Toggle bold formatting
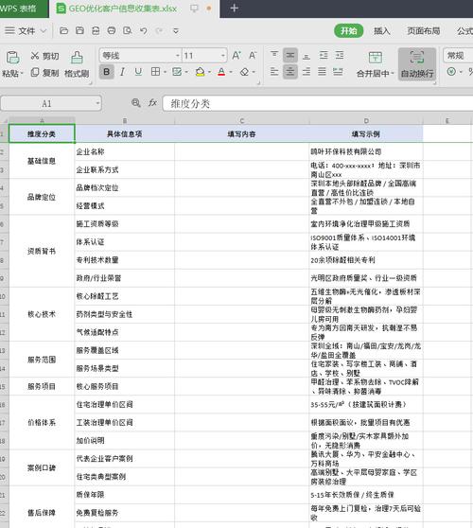 106,72
